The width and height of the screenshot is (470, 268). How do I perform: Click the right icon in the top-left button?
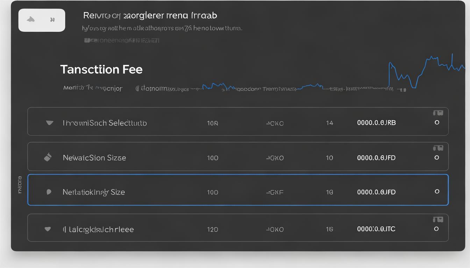pos(52,20)
